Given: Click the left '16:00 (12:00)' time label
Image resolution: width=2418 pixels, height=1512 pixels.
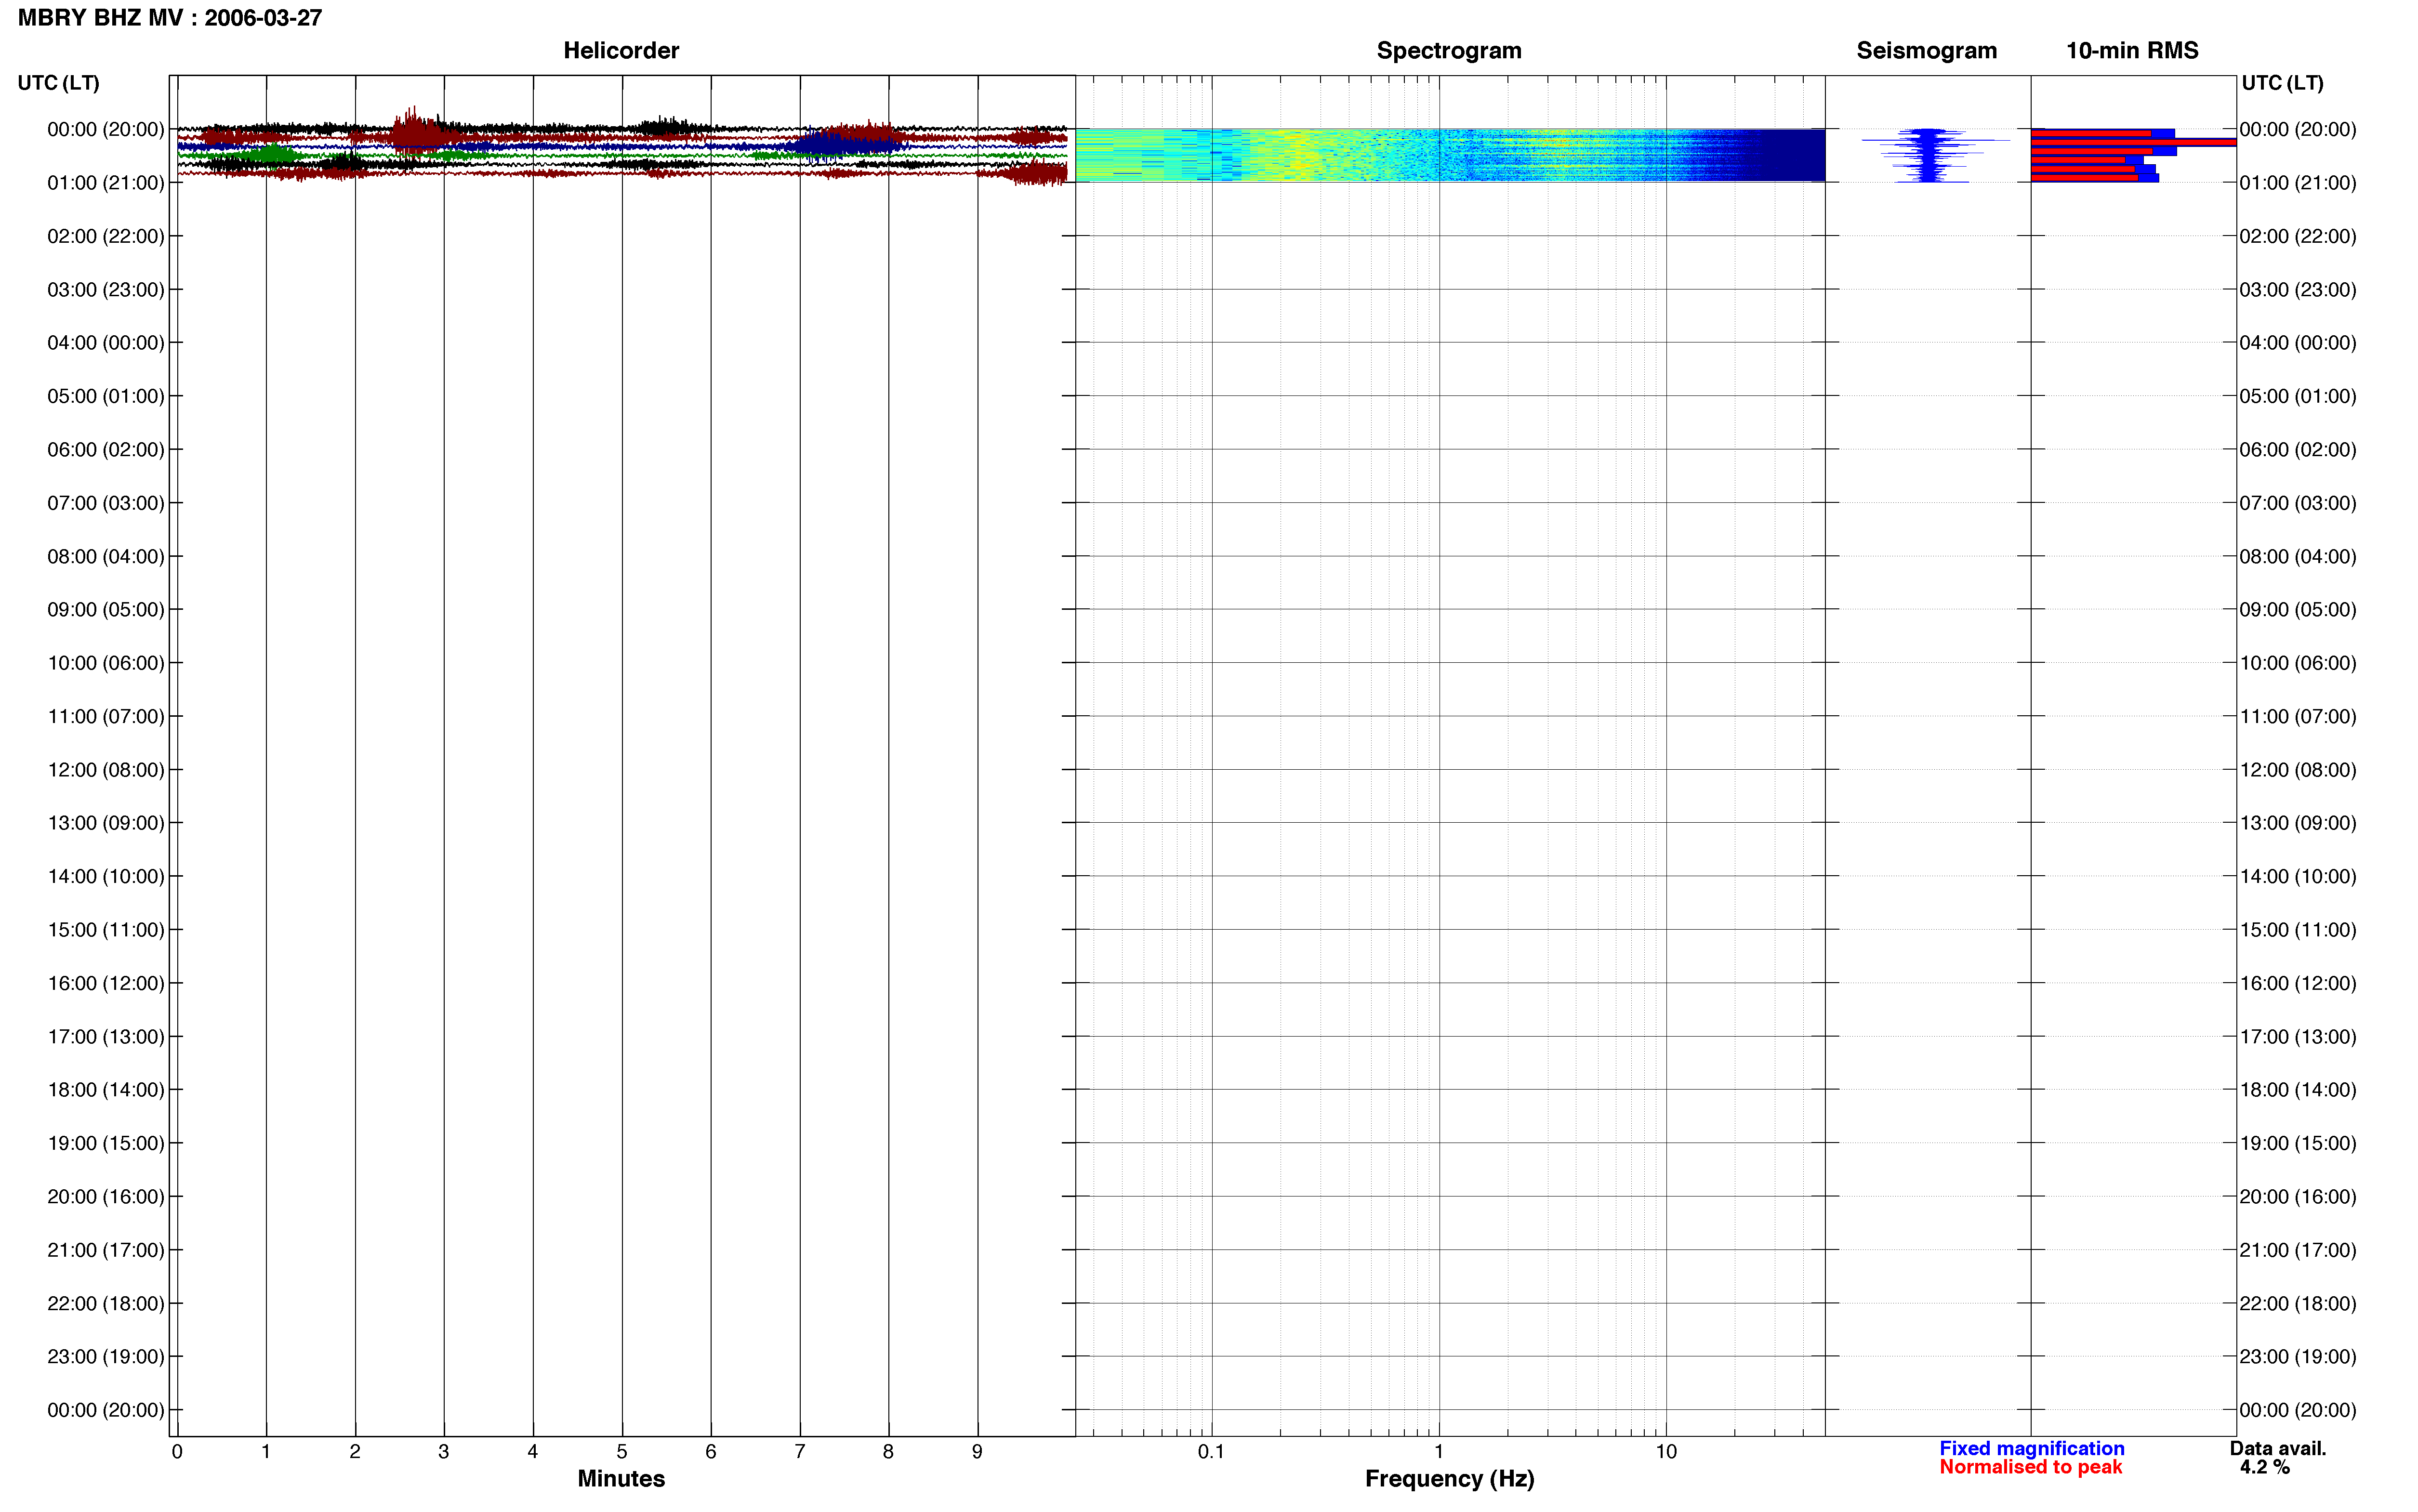Looking at the screenshot, I should coord(106,984).
